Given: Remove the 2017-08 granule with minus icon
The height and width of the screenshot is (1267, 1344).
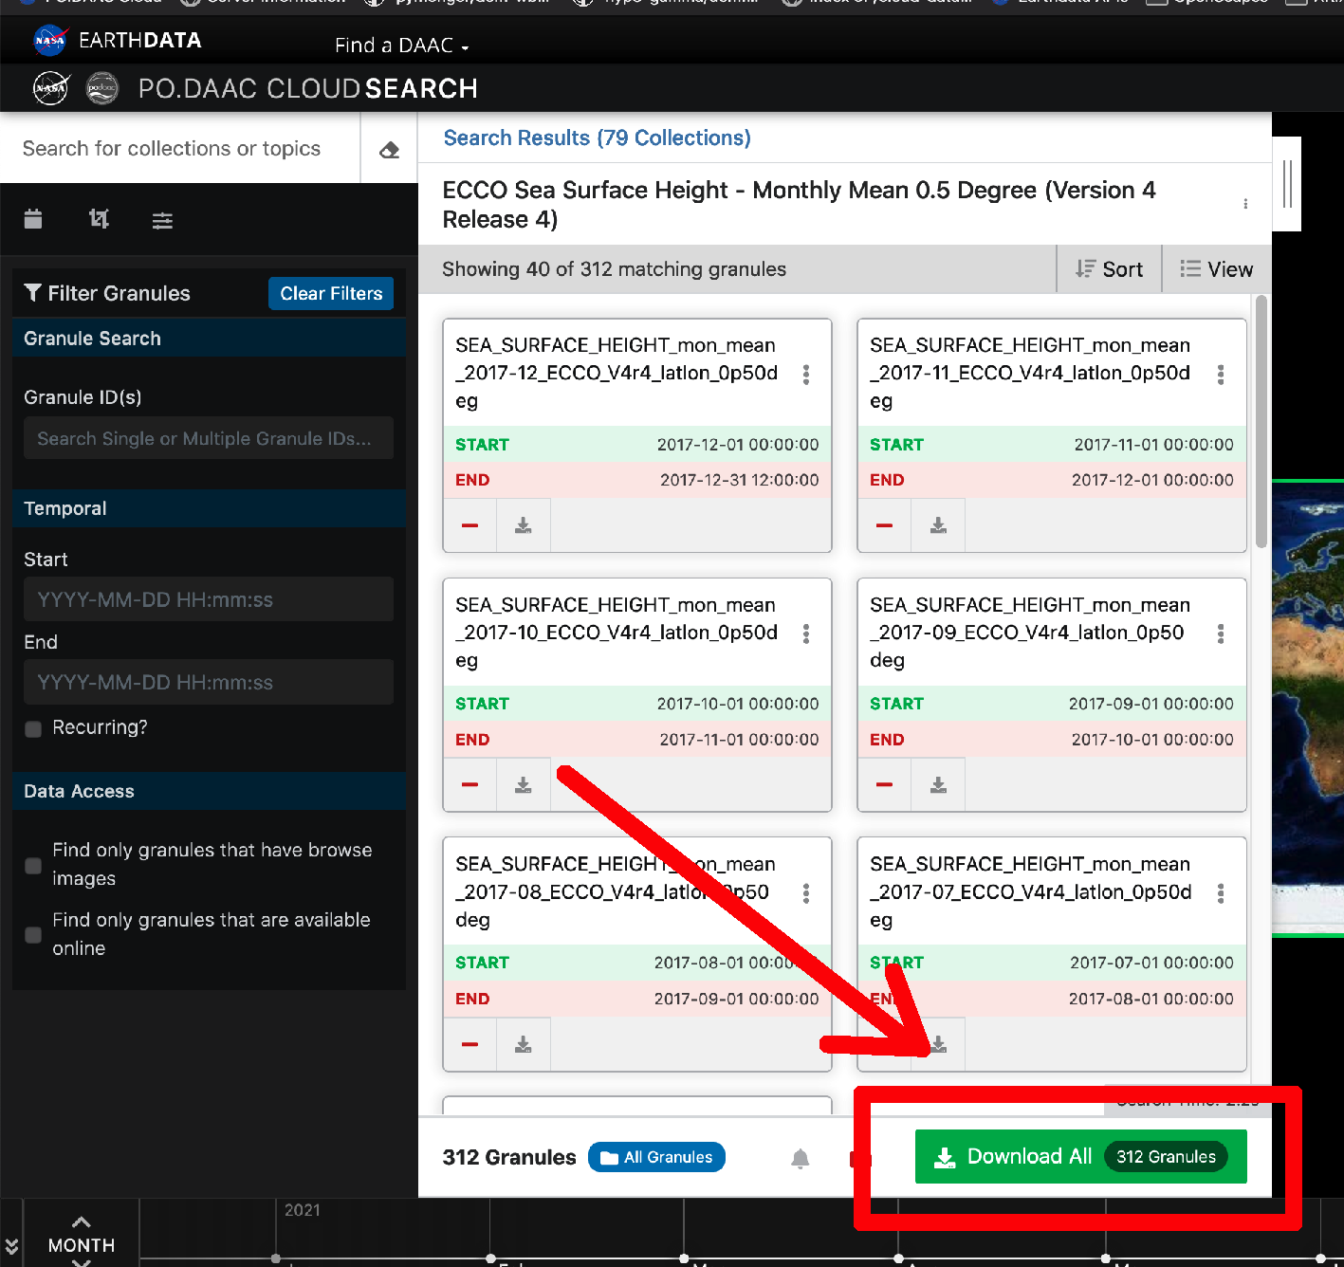Looking at the screenshot, I should click(x=470, y=1045).
